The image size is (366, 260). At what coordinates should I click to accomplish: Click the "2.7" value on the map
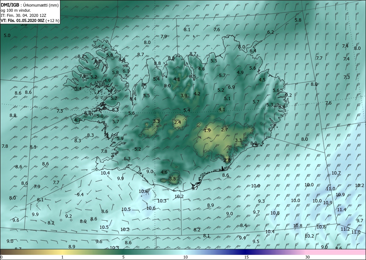(224, 129)
